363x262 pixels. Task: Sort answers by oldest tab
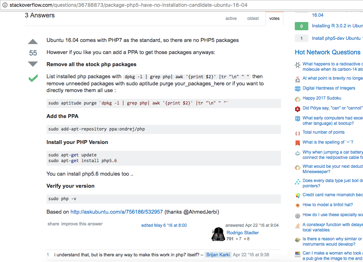253,18
